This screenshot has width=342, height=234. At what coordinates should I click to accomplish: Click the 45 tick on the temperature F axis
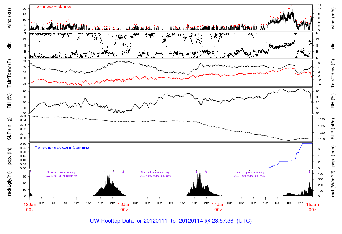(x=24, y=61)
